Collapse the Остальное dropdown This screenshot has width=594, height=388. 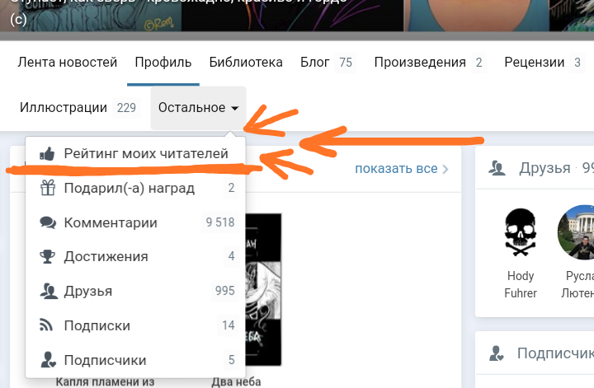point(198,108)
